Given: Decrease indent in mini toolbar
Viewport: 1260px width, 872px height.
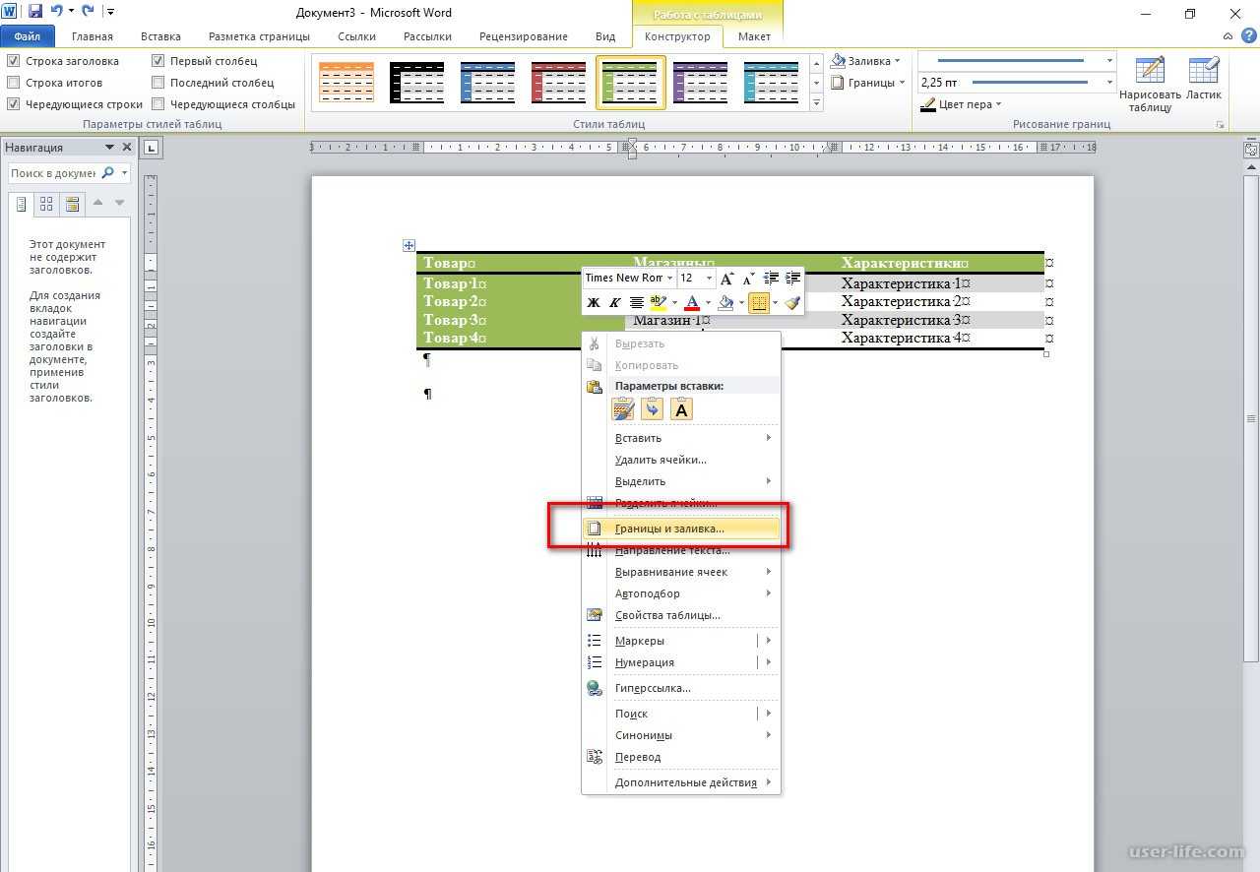Looking at the screenshot, I should pyautogui.click(x=771, y=279).
